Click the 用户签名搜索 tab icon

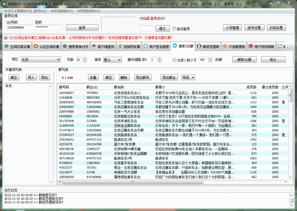point(146,46)
